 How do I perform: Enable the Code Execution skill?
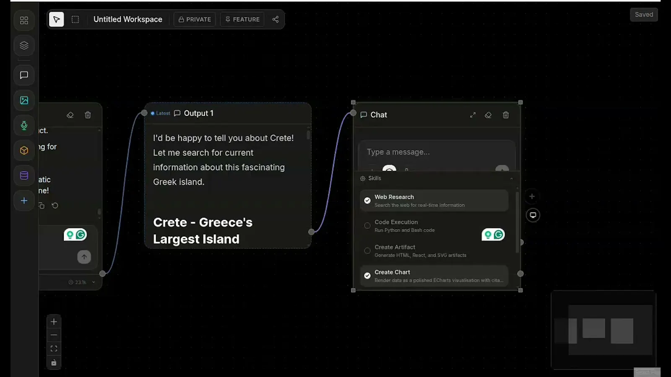pyautogui.click(x=434, y=226)
